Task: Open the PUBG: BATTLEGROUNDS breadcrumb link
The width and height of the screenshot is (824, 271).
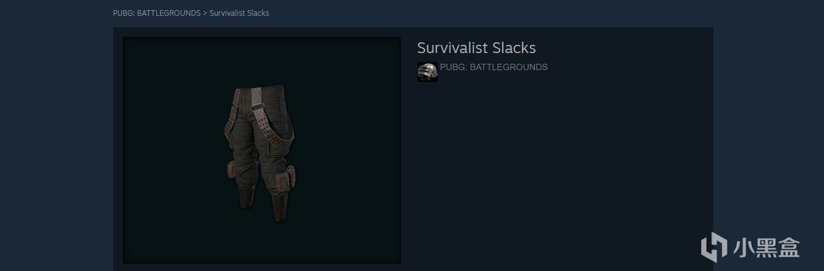Action: click(156, 13)
